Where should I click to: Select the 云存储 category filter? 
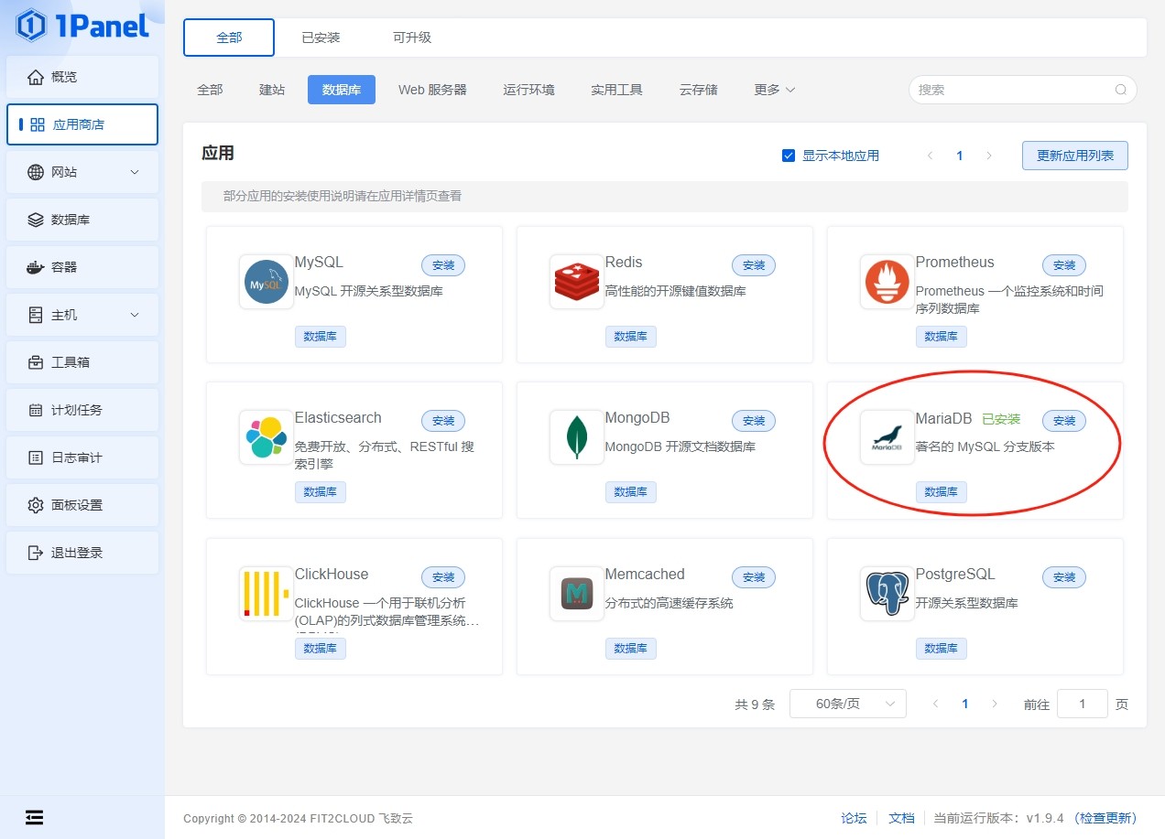click(x=699, y=90)
